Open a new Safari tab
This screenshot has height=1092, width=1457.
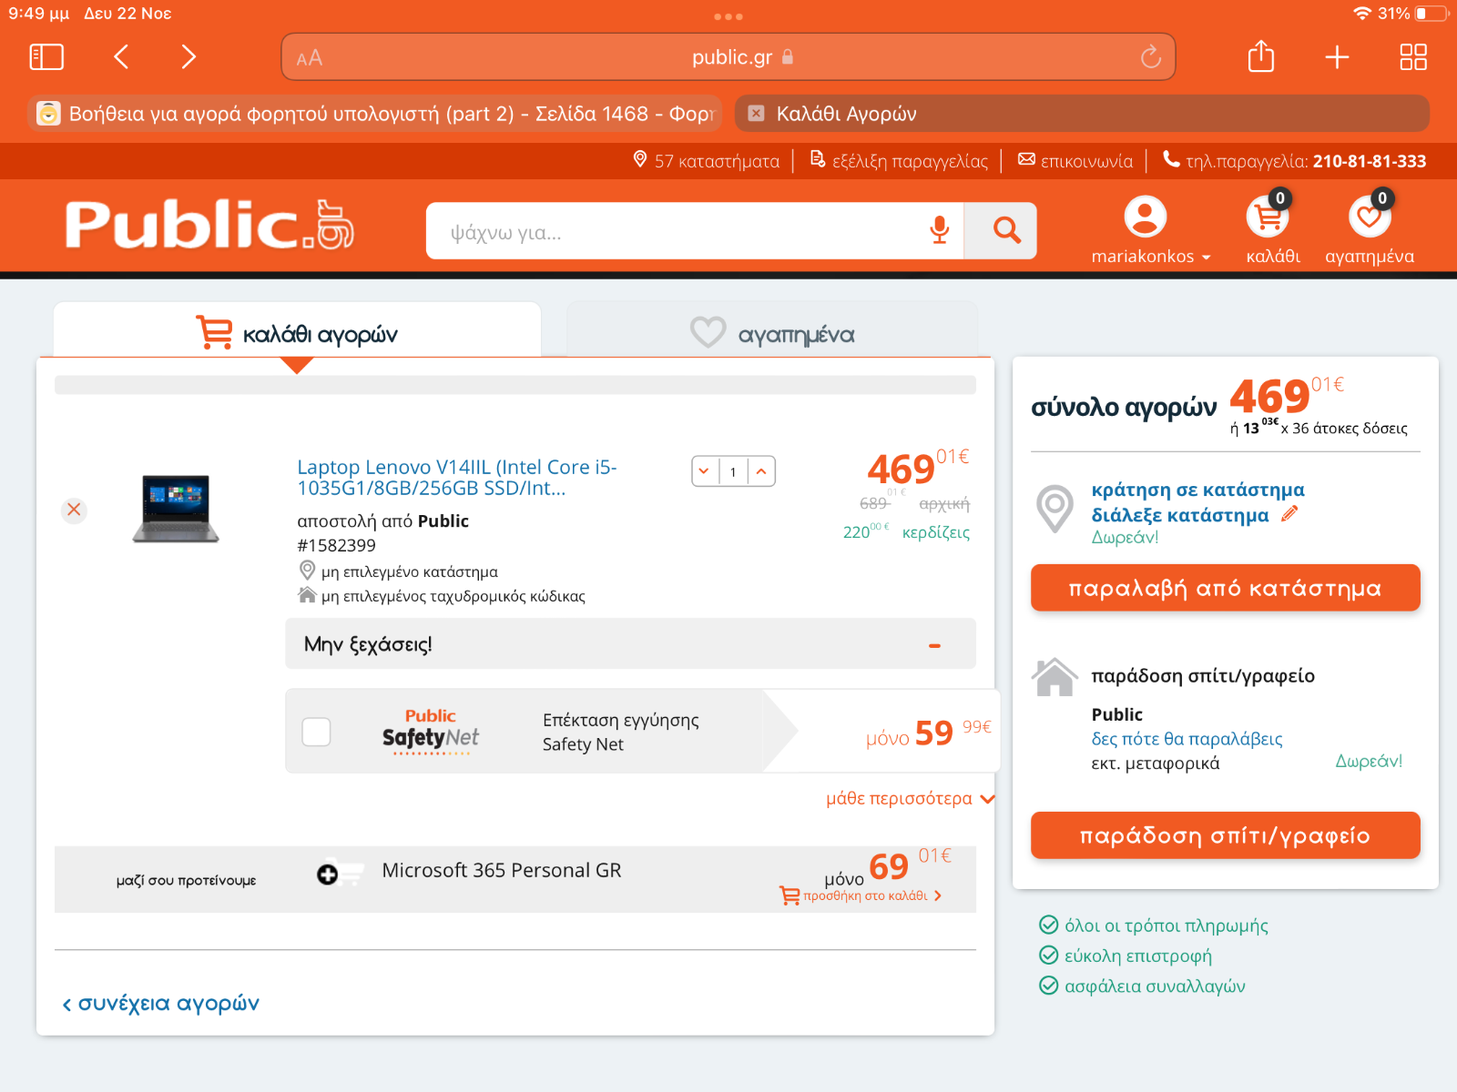pyautogui.click(x=1337, y=57)
